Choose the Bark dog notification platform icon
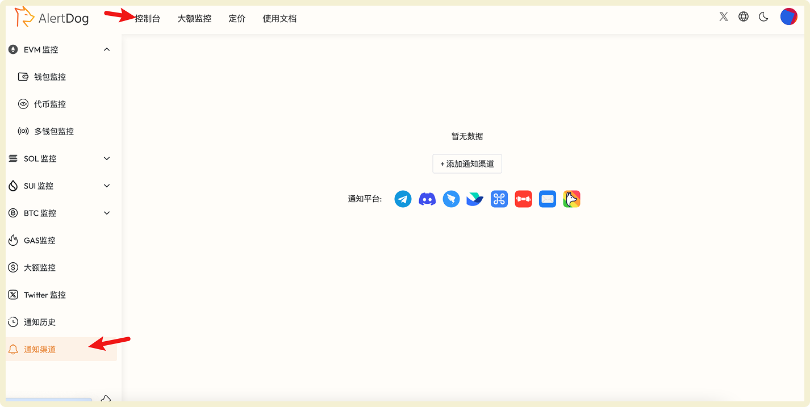Image resolution: width=810 pixels, height=407 pixels. [571, 199]
